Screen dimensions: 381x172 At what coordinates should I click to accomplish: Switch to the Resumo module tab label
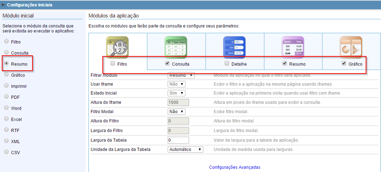296,64
